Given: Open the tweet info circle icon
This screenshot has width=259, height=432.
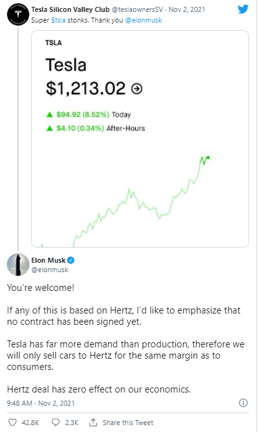Looking at the screenshot, I should [x=243, y=403].
